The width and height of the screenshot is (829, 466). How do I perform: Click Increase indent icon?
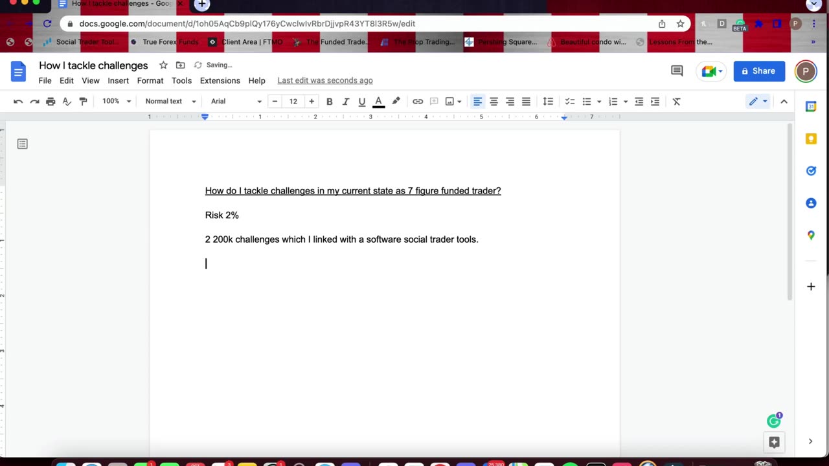[655, 102]
